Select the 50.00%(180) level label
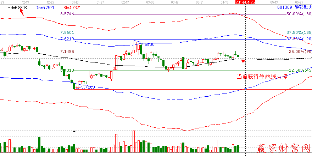Image resolution: width=312 pixels, height=157 pixels. pos(299,14)
